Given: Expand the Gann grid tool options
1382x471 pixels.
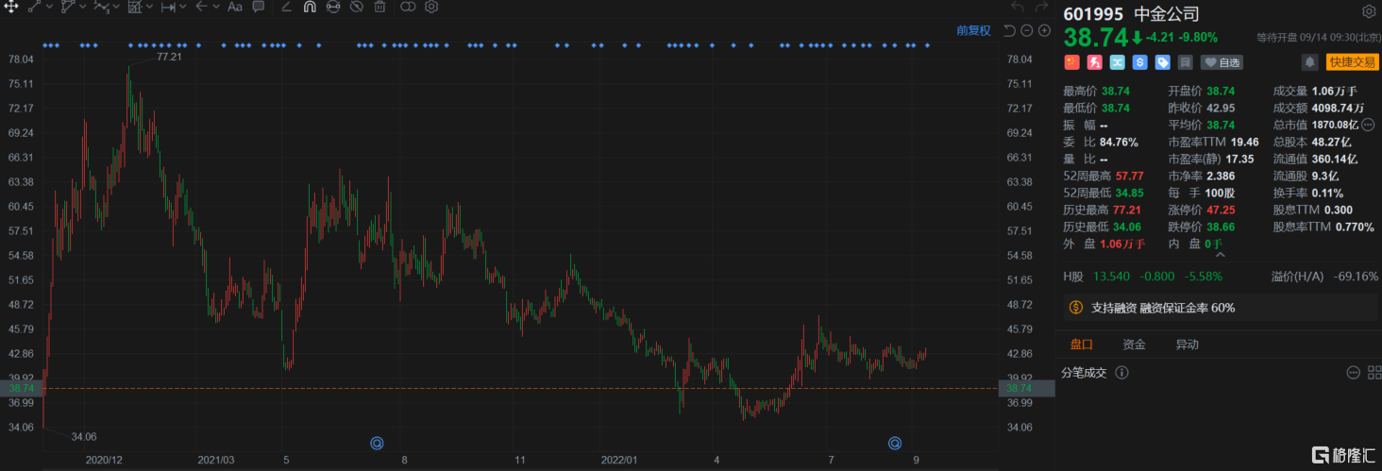Looking at the screenshot, I should click(x=149, y=7).
